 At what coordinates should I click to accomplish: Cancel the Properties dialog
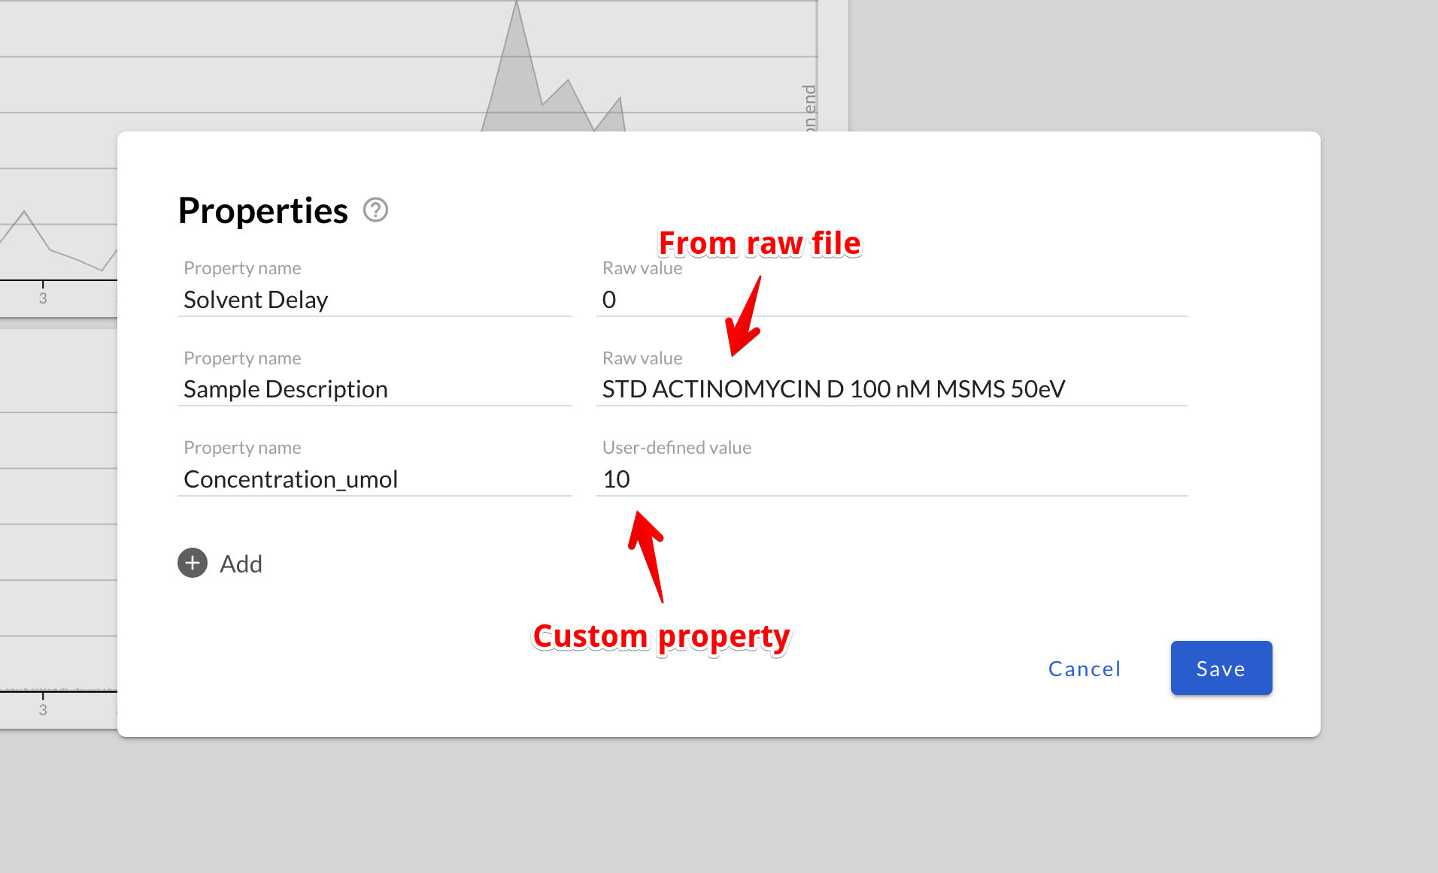[x=1084, y=669]
